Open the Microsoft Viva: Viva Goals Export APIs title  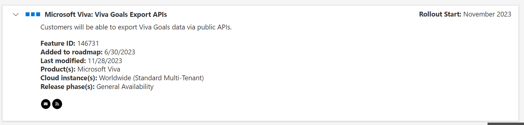point(106,15)
